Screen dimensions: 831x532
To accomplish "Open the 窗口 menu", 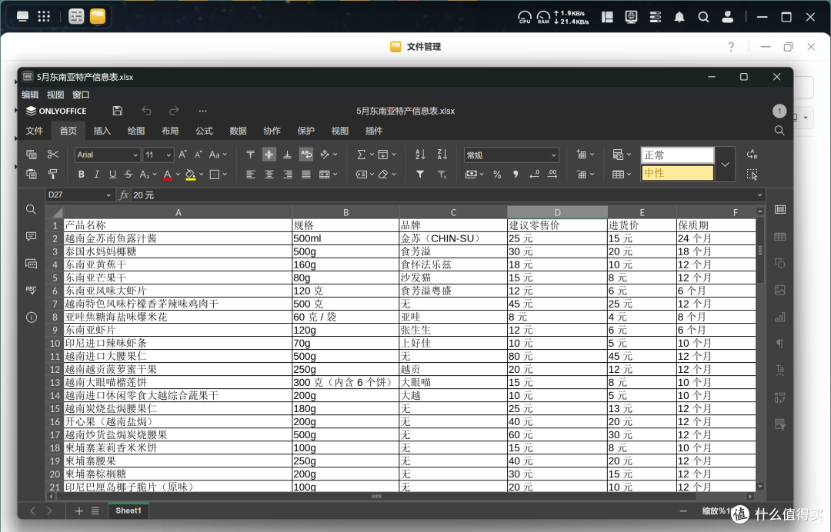I will tap(81, 95).
